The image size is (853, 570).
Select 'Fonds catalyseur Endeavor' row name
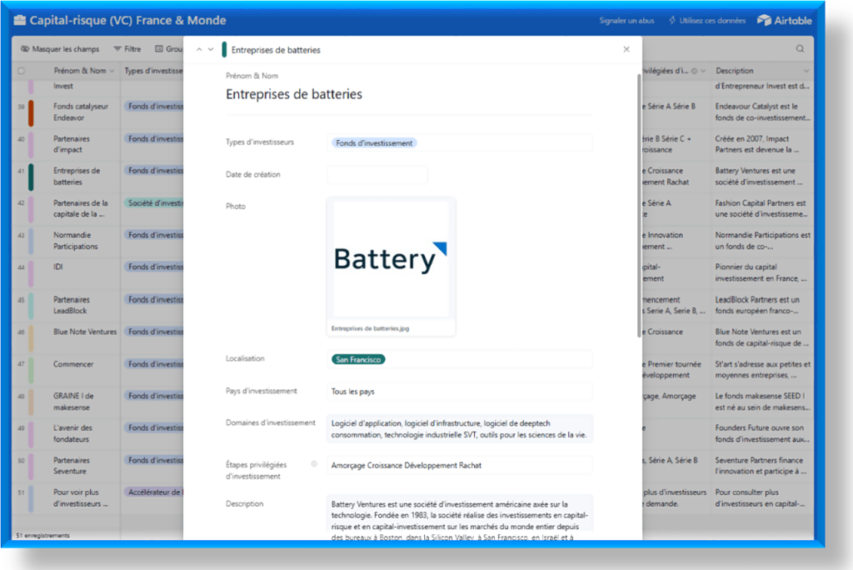81,112
